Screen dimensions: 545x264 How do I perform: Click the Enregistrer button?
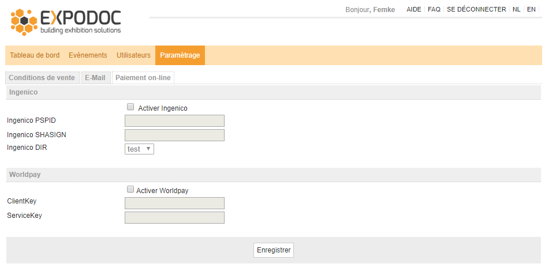click(274, 250)
